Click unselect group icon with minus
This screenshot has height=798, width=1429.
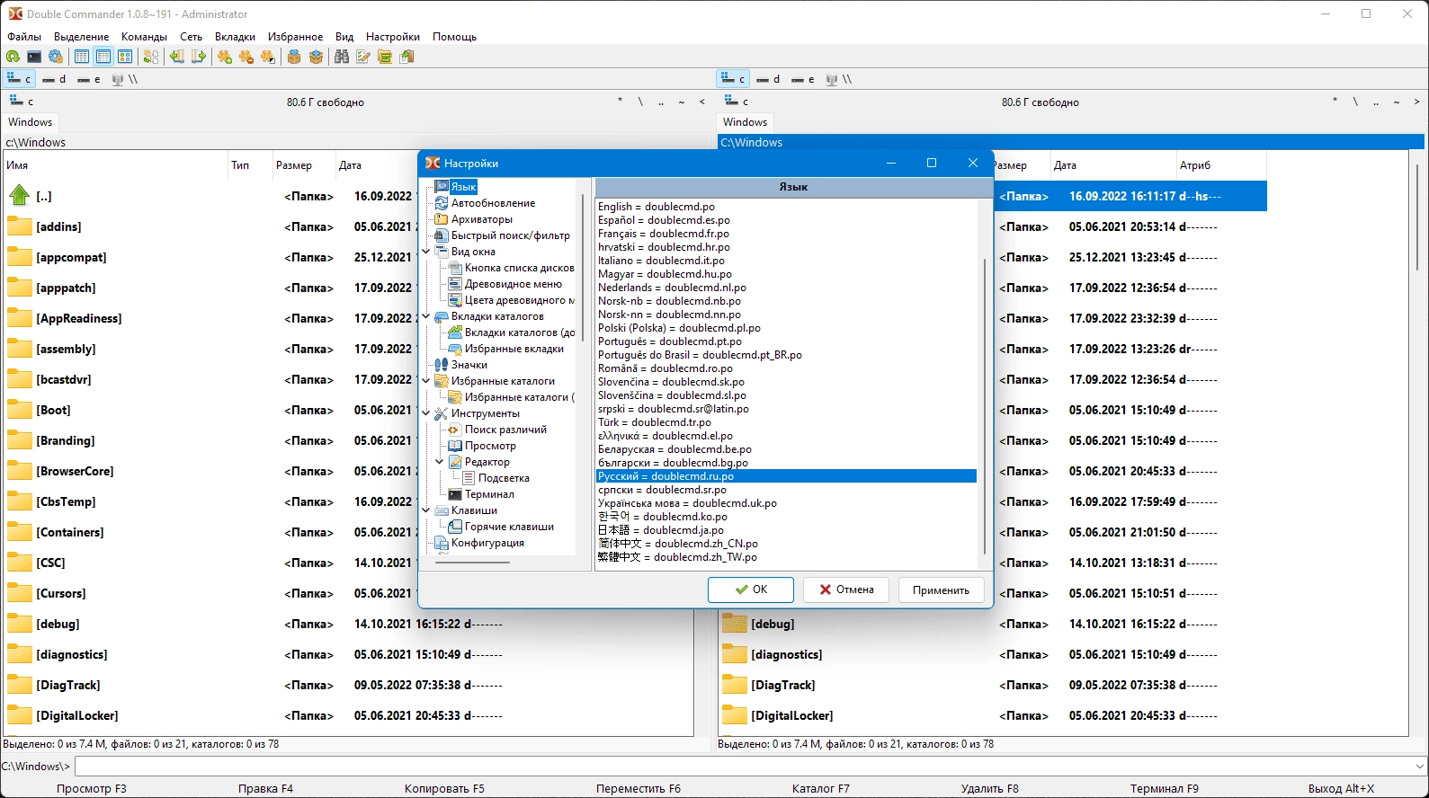(x=246, y=57)
